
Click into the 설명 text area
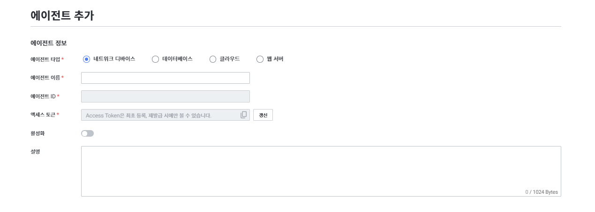pos(321,168)
